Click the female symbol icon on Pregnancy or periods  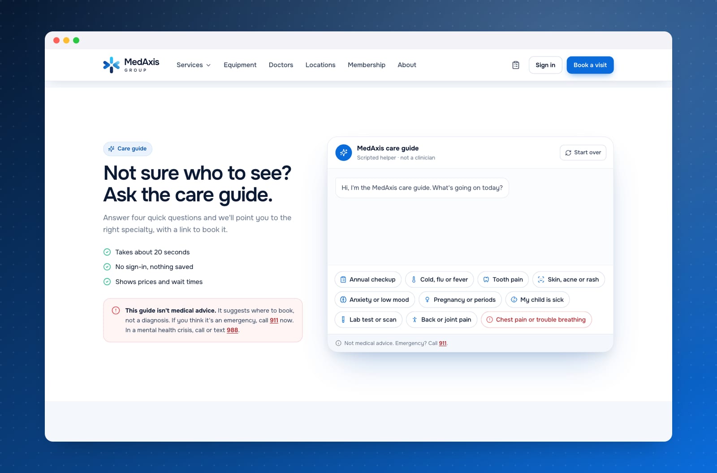click(427, 300)
